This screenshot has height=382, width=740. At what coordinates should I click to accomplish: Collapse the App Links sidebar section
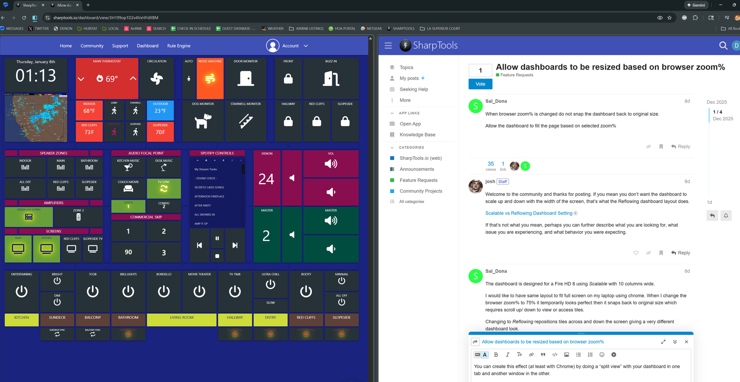pyautogui.click(x=392, y=113)
